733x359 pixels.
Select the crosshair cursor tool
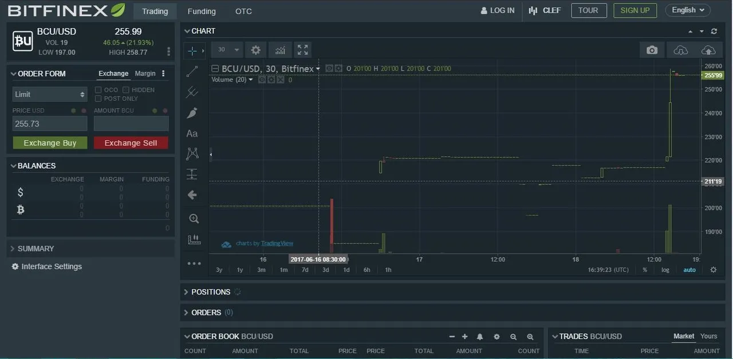pos(192,51)
